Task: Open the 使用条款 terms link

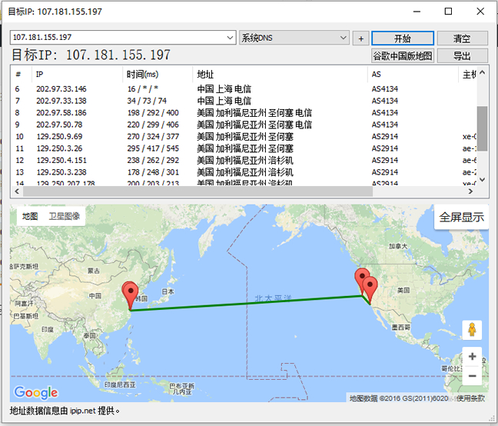Action: [471, 398]
